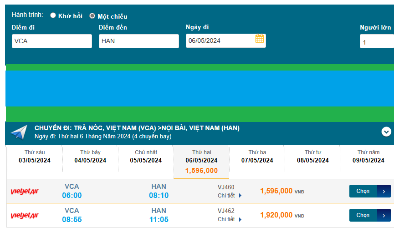The height and width of the screenshot is (248, 394).
Task: Collapse the flight results header chevron
Action: click(x=386, y=132)
